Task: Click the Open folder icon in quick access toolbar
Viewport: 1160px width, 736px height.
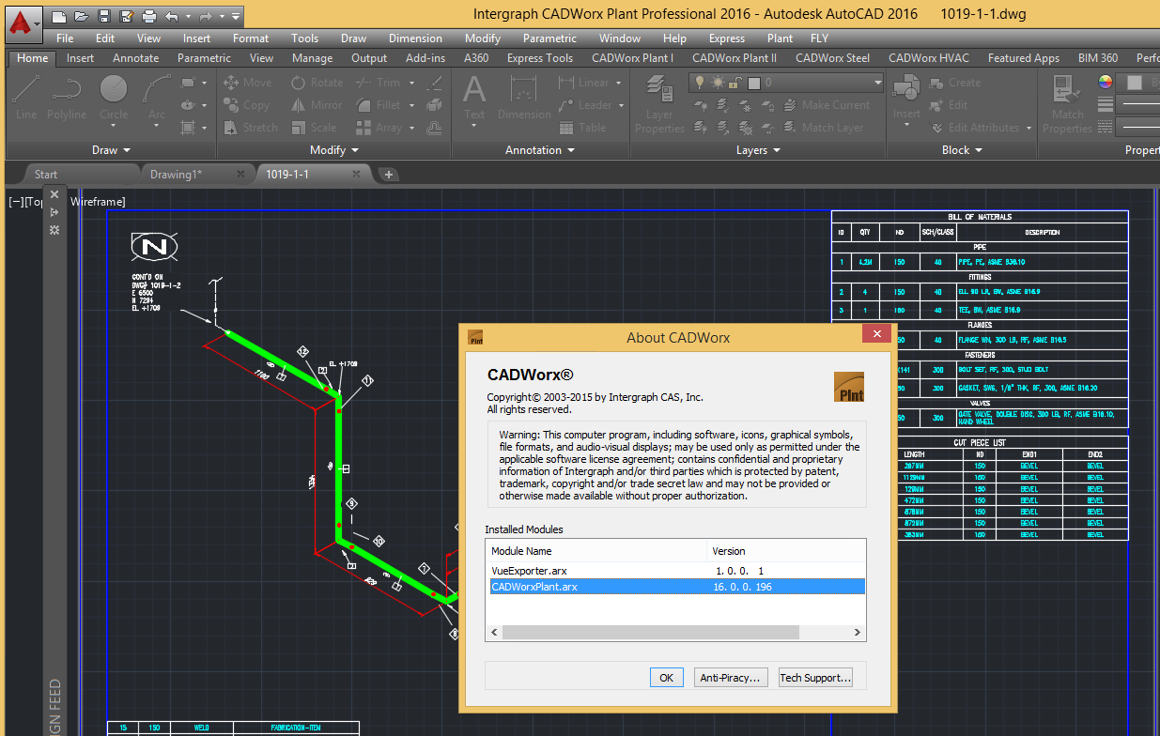Action: [82, 16]
